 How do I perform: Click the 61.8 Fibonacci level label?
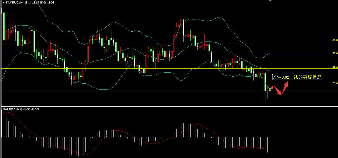coord(335,40)
